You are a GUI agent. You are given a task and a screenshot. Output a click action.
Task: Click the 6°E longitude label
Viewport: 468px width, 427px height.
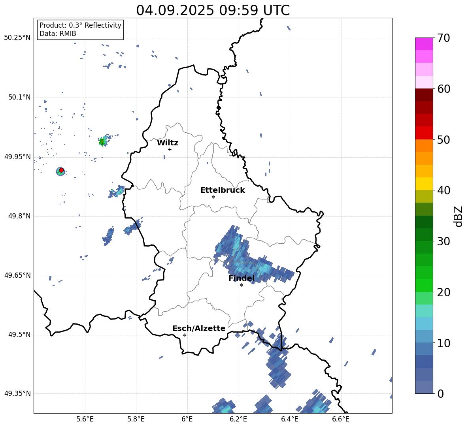pos(187,419)
